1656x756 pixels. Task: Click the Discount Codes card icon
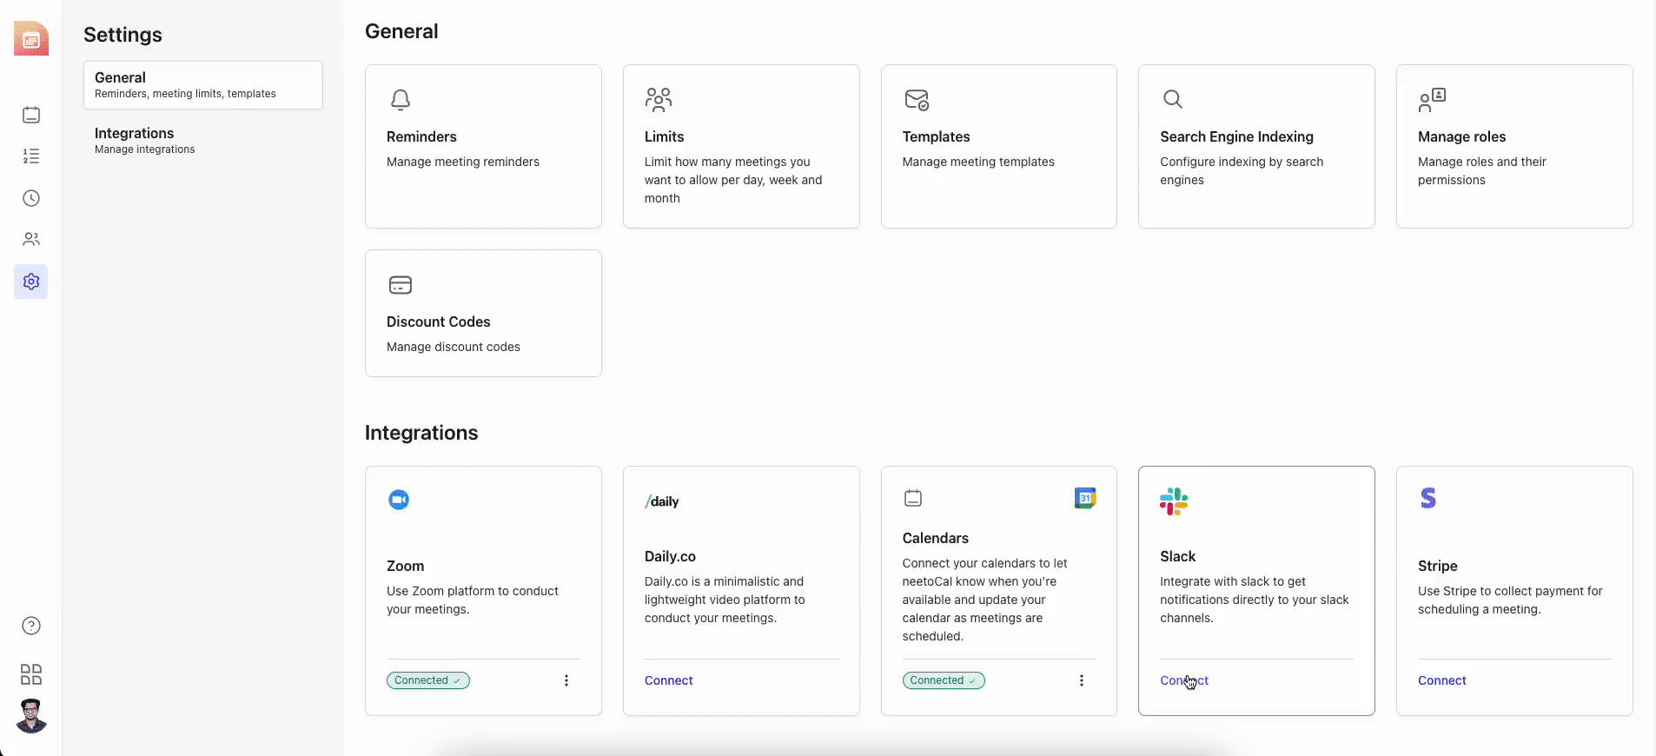click(400, 285)
